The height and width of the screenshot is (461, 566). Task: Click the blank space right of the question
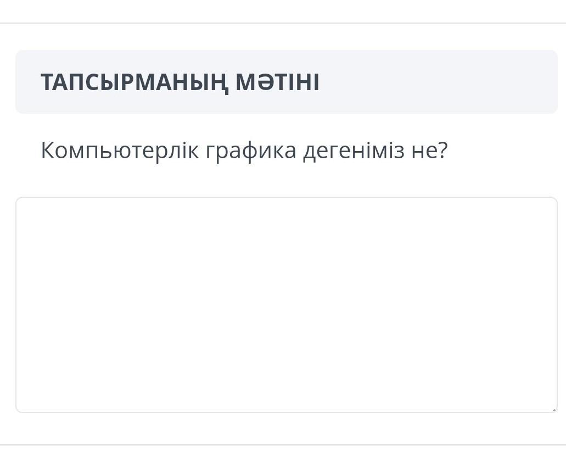point(505,151)
